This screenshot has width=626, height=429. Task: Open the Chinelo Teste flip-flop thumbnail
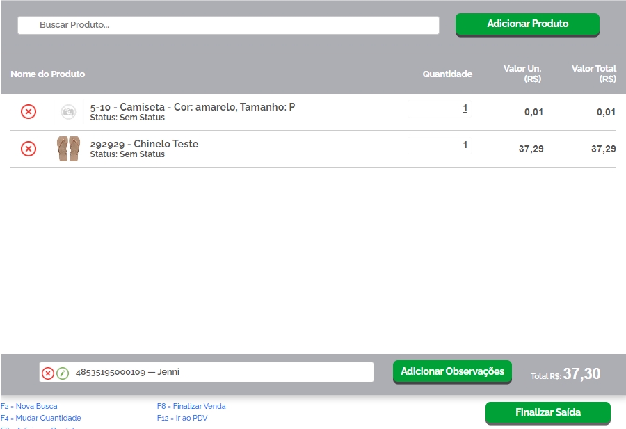click(68, 149)
